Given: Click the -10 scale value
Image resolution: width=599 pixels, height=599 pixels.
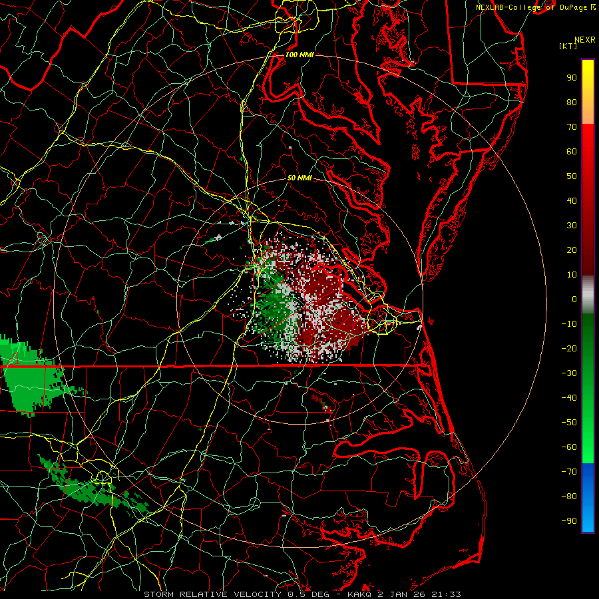Looking at the screenshot, I should 569,324.
